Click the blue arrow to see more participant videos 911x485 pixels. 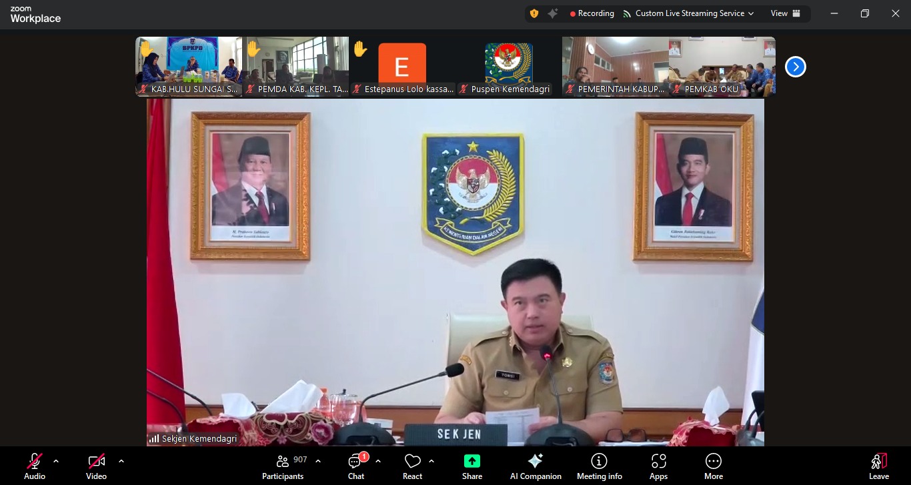pos(794,66)
